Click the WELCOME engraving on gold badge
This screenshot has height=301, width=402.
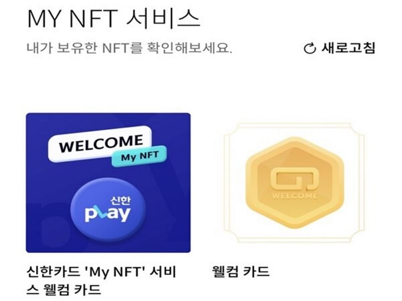(294, 196)
